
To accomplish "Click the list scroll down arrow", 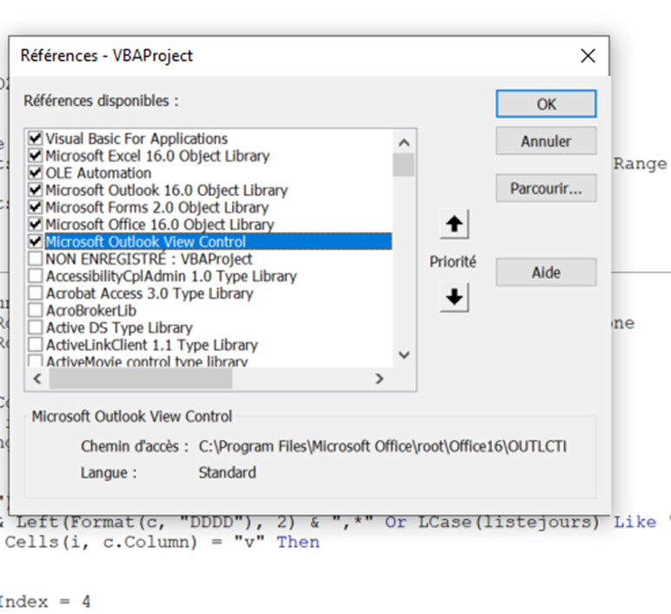I will (403, 355).
